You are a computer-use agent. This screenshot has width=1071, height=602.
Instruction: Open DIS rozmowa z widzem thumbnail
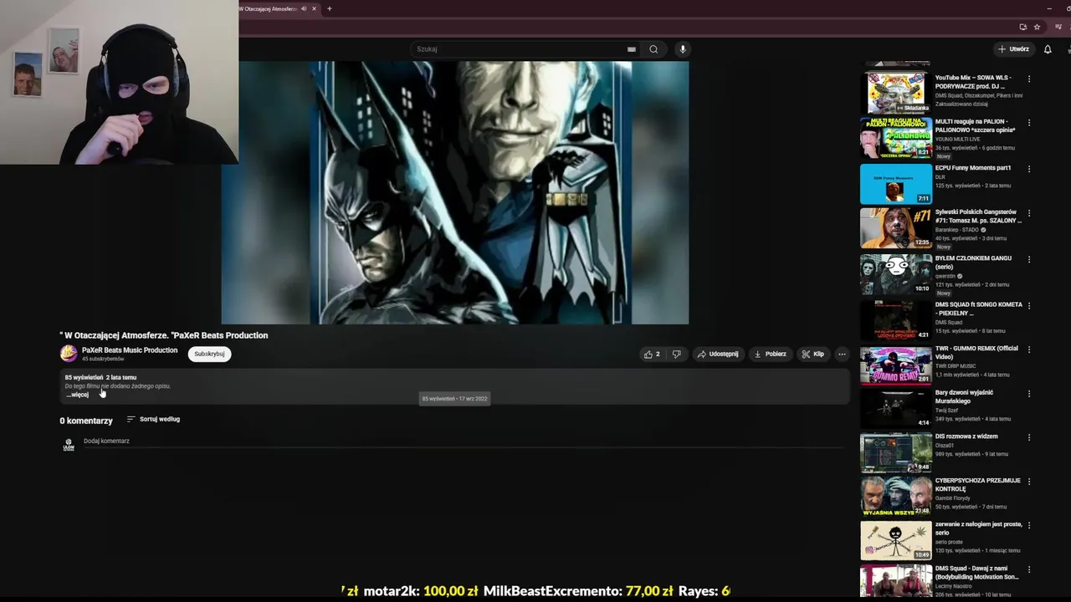click(x=895, y=452)
